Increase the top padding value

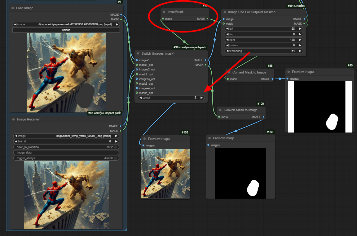click(x=300, y=34)
